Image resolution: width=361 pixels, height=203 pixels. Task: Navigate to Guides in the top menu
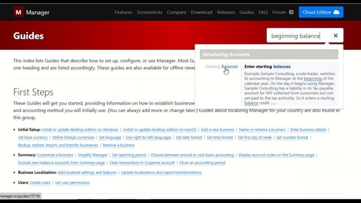(x=246, y=12)
